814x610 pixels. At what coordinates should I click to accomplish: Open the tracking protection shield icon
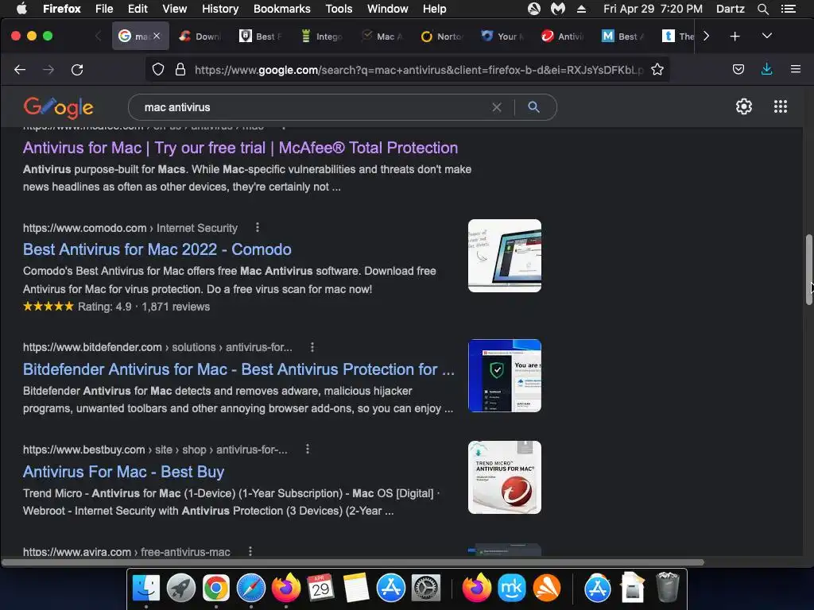pyautogui.click(x=158, y=70)
